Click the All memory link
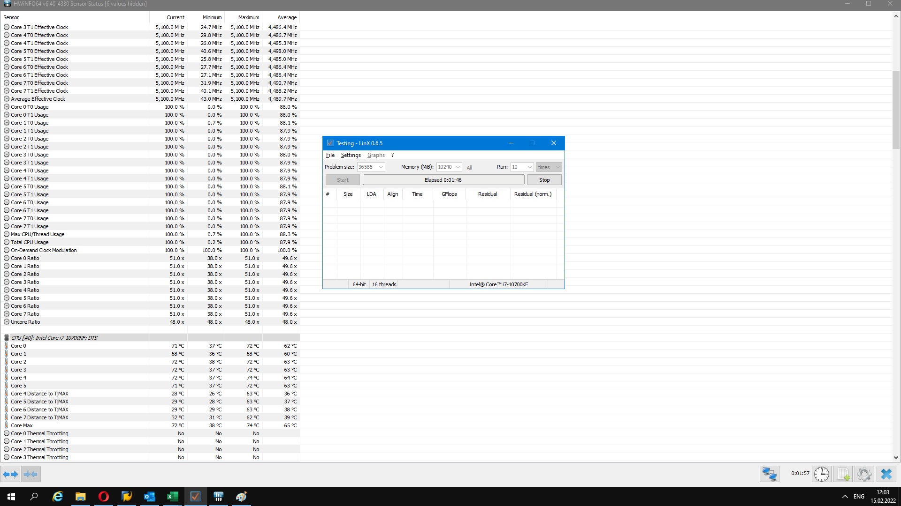This screenshot has height=506, width=901. [469, 168]
